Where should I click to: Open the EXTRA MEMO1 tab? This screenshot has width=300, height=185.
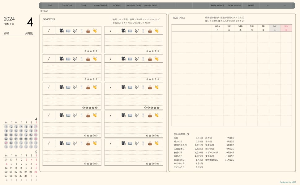pyautogui.click(x=217, y=6)
